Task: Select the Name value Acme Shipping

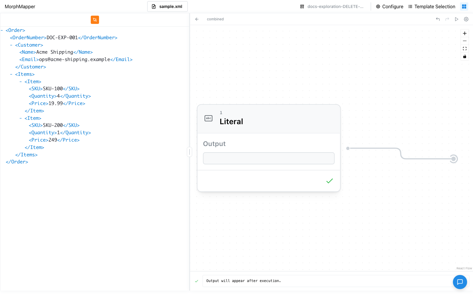Action: pos(55,52)
